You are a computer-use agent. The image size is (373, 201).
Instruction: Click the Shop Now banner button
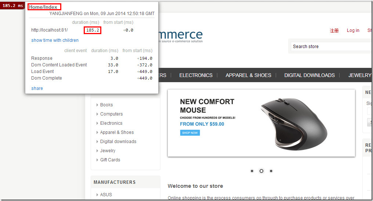coord(190,133)
